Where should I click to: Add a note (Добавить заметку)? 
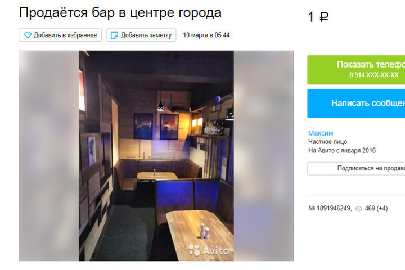141,35
